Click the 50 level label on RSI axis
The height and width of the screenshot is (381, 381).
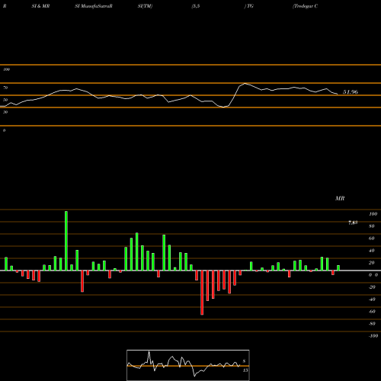(x=5, y=100)
